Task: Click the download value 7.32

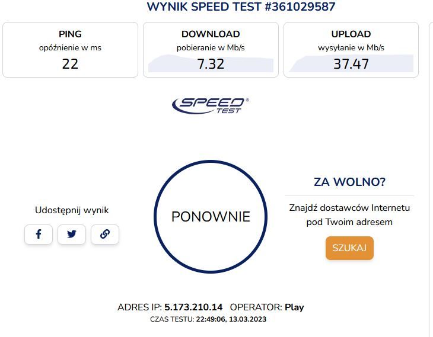Action: tap(211, 64)
